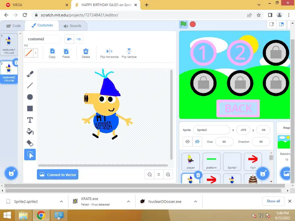The height and width of the screenshot is (221, 295).
Task: Stop the project with red stop sign
Action: 193,24
